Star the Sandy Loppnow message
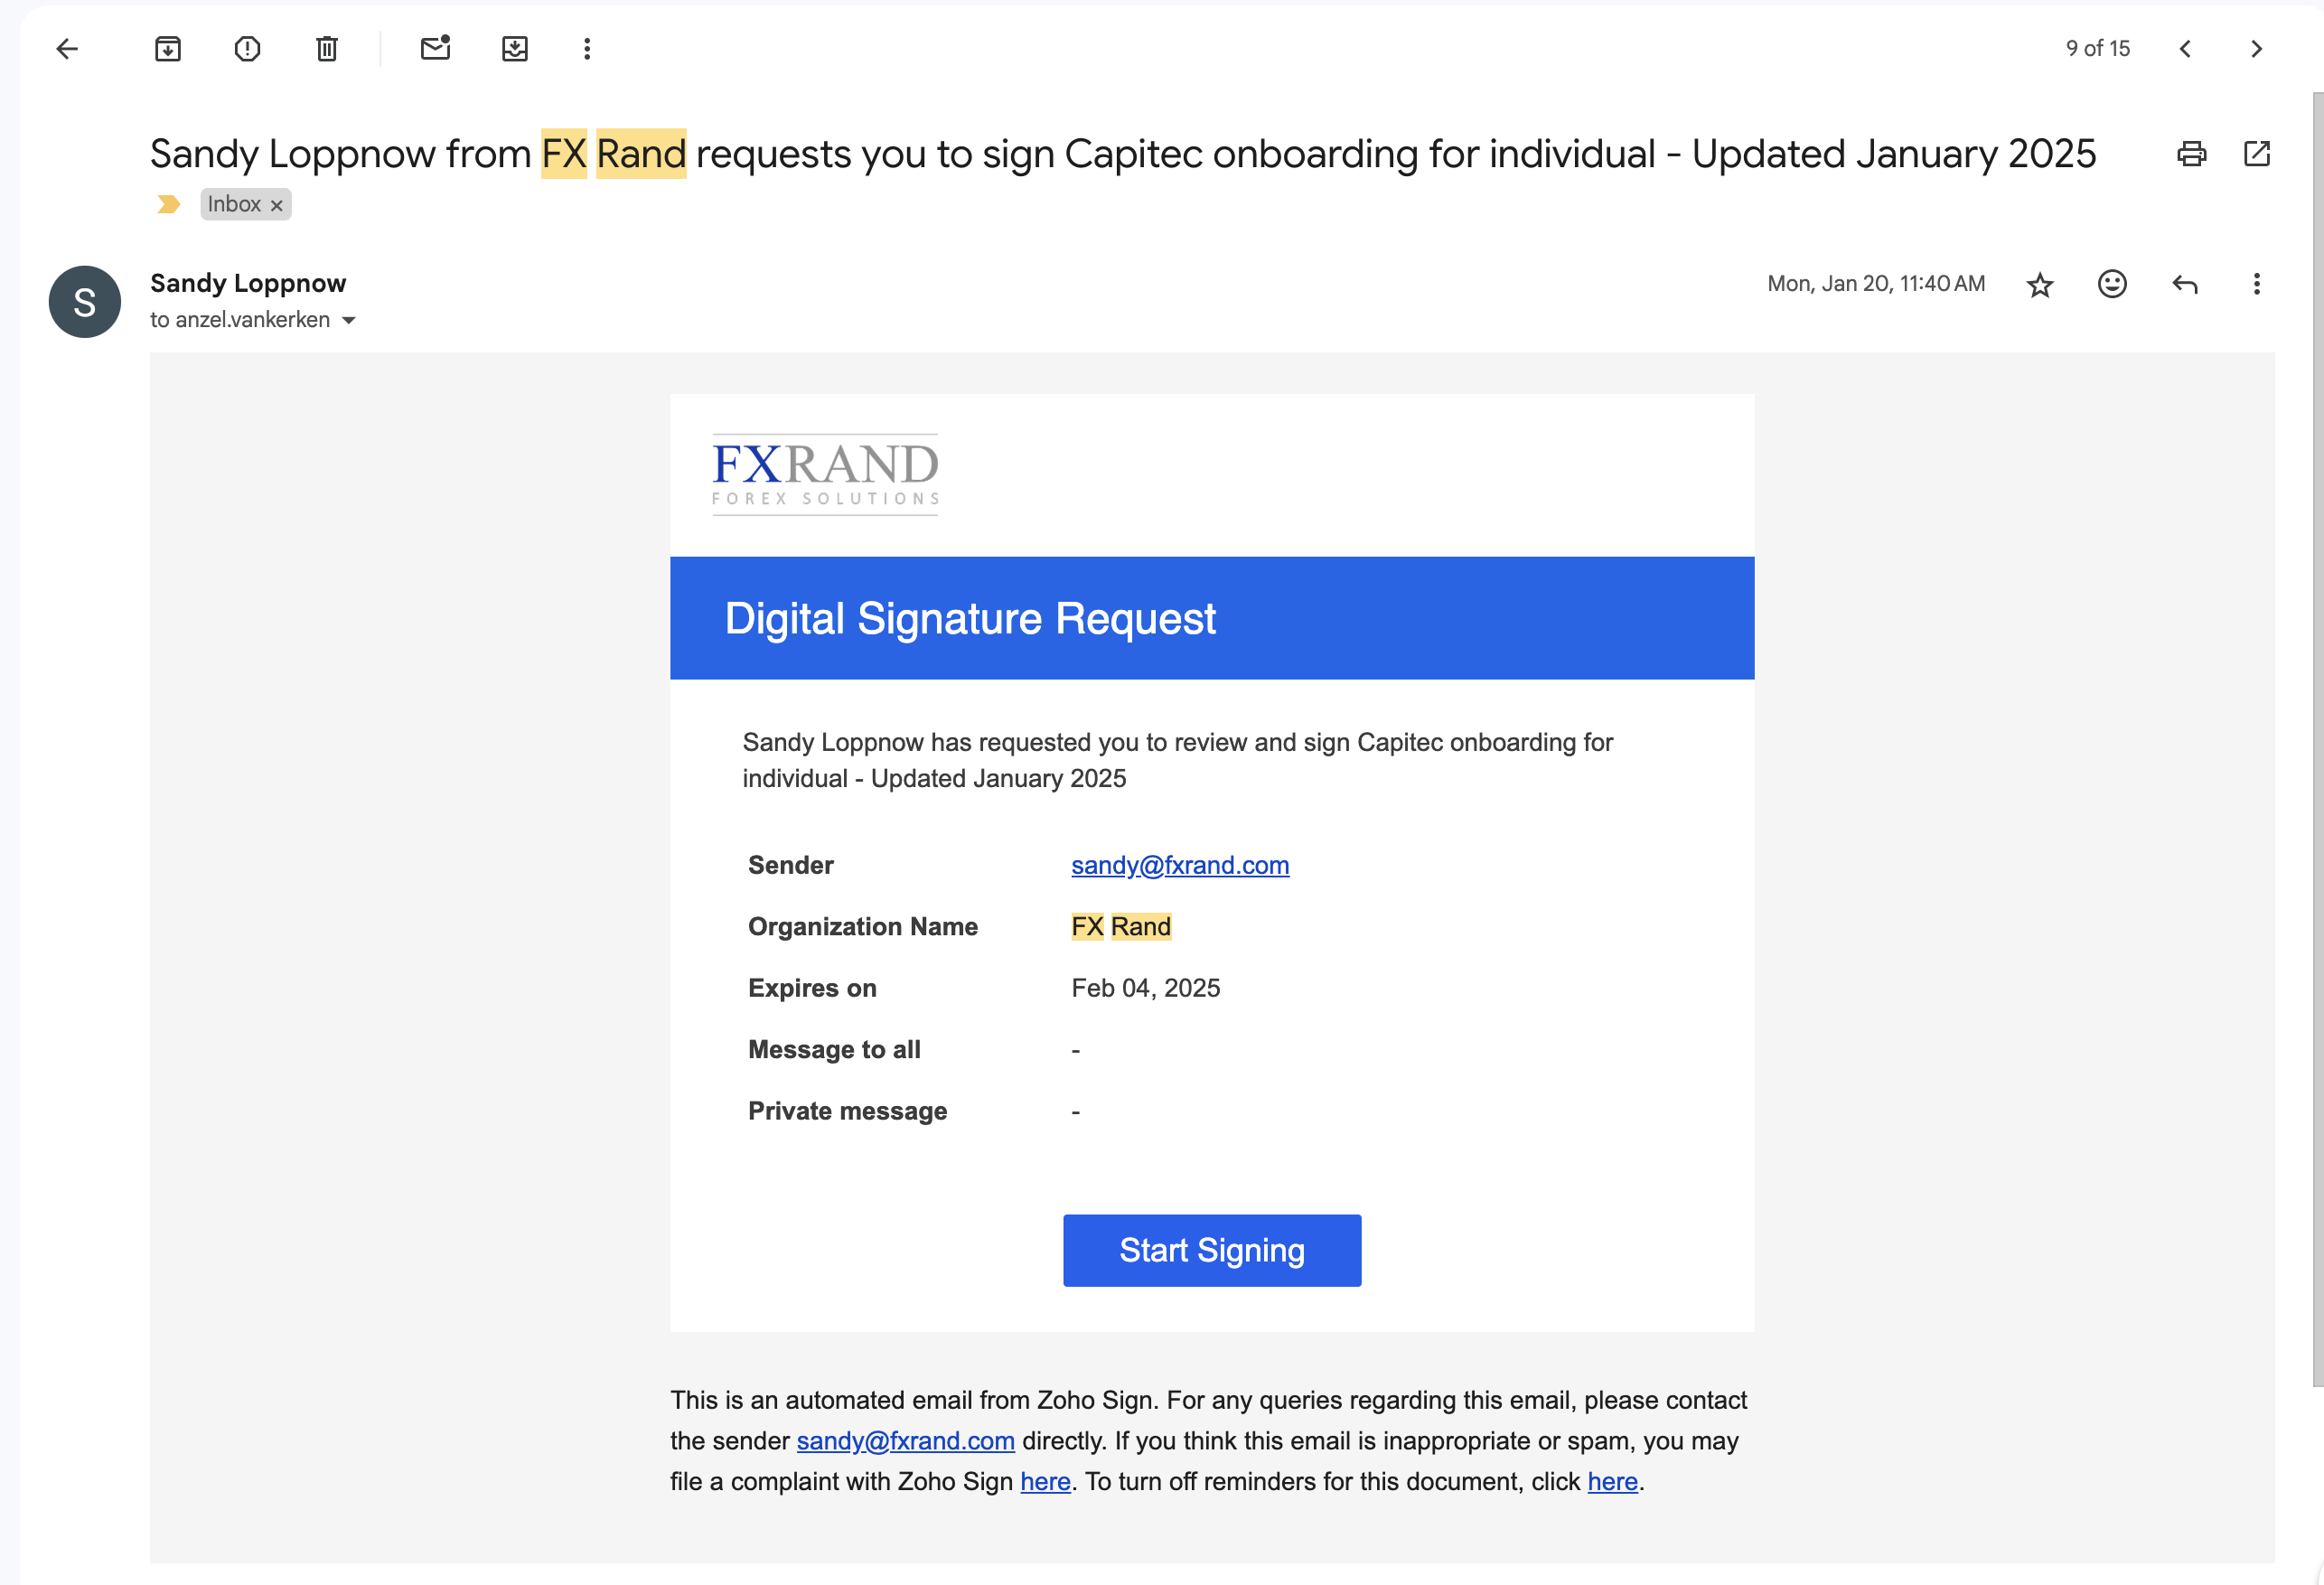Image resolution: width=2324 pixels, height=1585 pixels. [2040, 285]
